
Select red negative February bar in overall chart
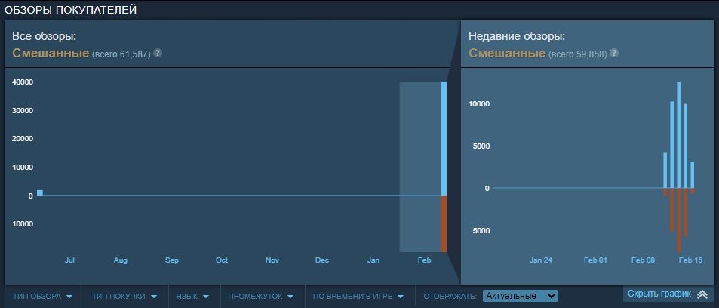(x=444, y=223)
